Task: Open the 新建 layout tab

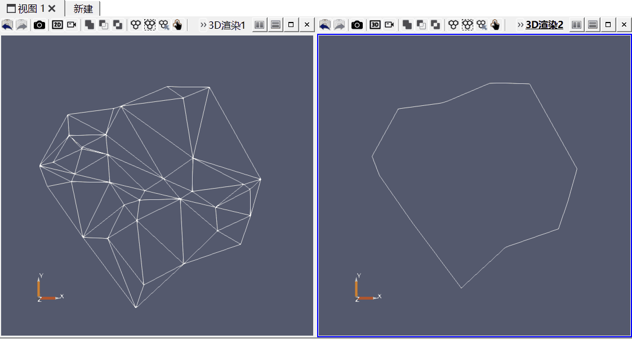Action: click(83, 9)
